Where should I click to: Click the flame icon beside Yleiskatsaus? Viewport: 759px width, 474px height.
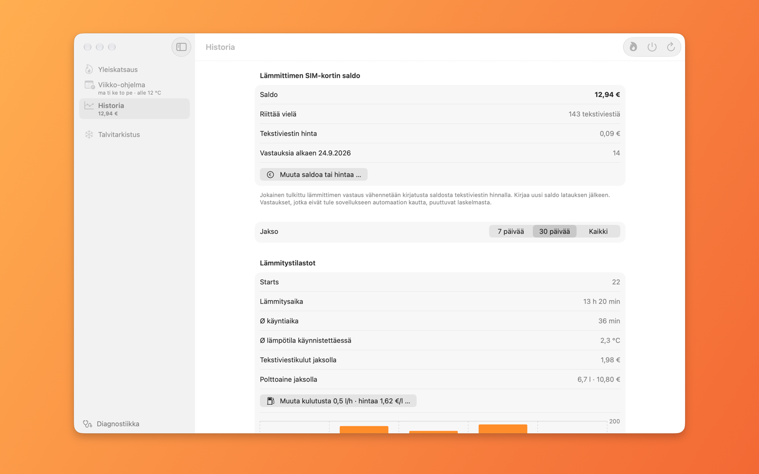point(89,69)
